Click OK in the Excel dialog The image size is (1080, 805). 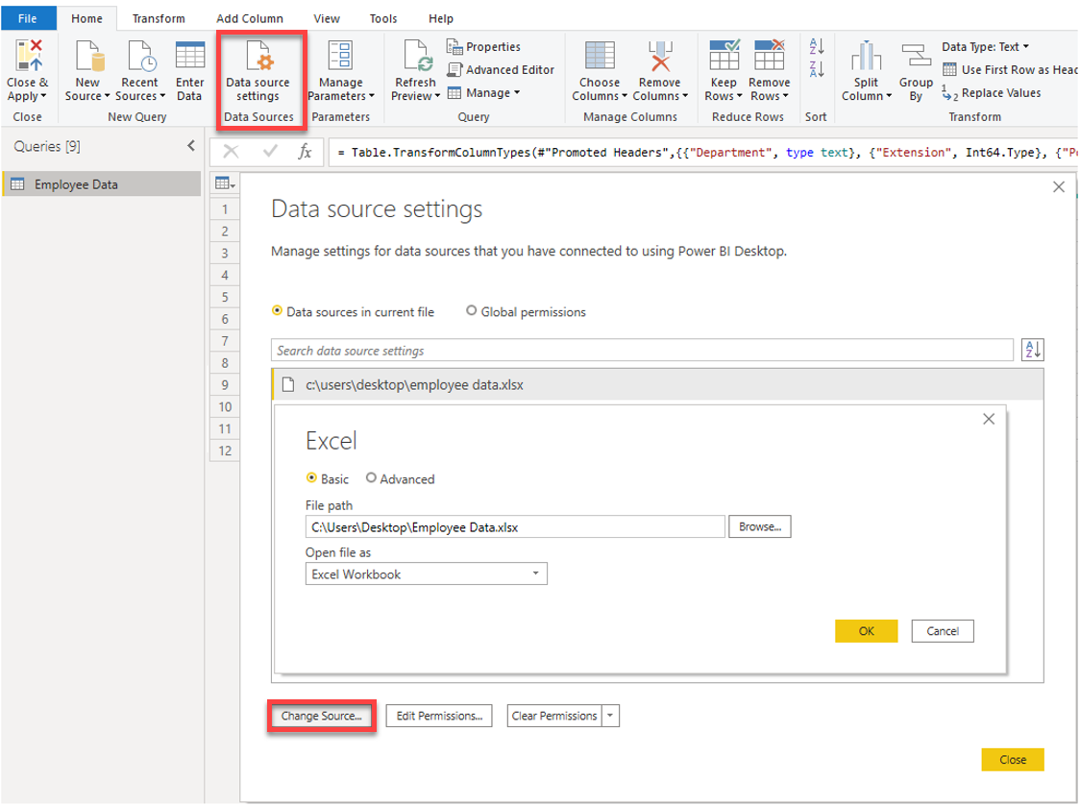pos(866,631)
